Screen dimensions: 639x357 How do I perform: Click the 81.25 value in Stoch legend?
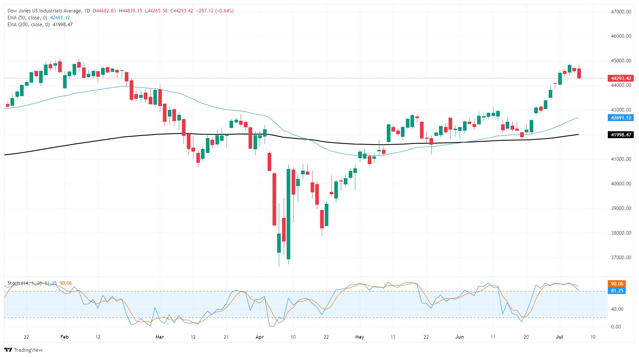[51, 283]
